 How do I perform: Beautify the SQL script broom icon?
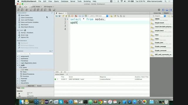[x=115, y=16]
